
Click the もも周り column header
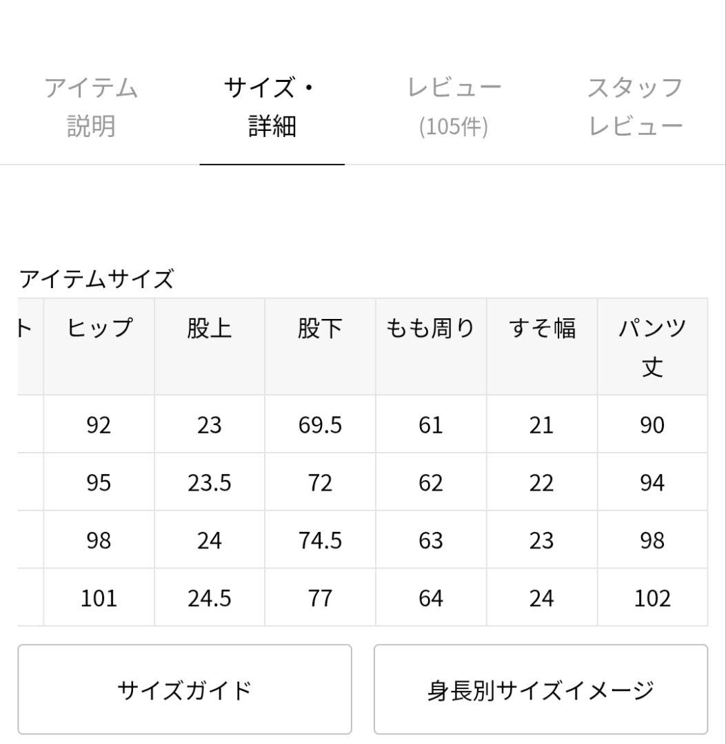[430, 329]
